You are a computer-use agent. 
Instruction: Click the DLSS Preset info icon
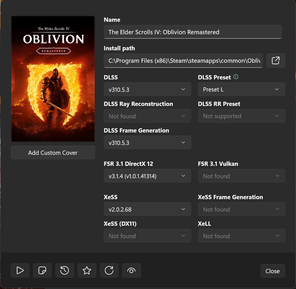[x=236, y=77]
